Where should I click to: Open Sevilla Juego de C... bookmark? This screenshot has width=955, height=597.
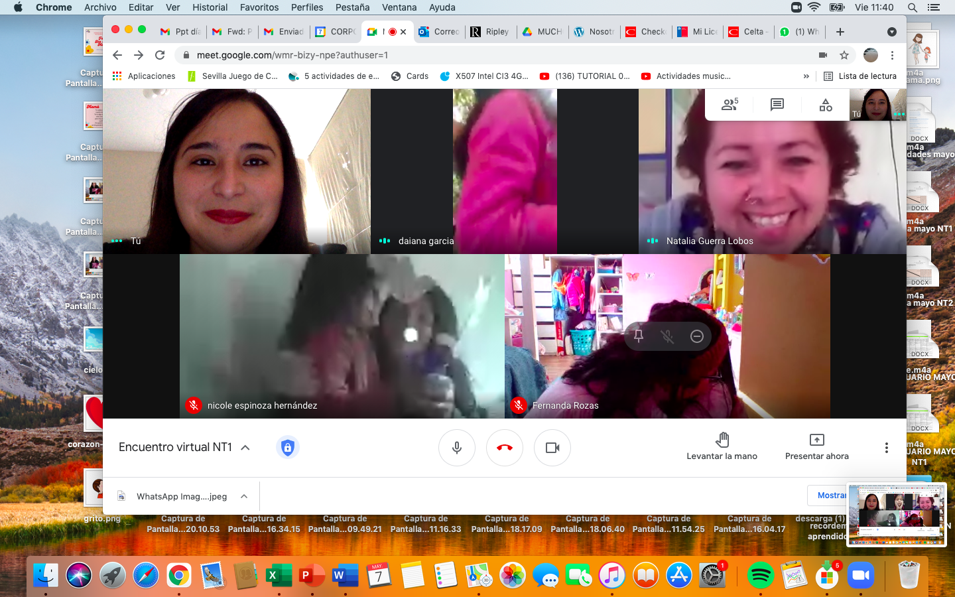point(233,76)
